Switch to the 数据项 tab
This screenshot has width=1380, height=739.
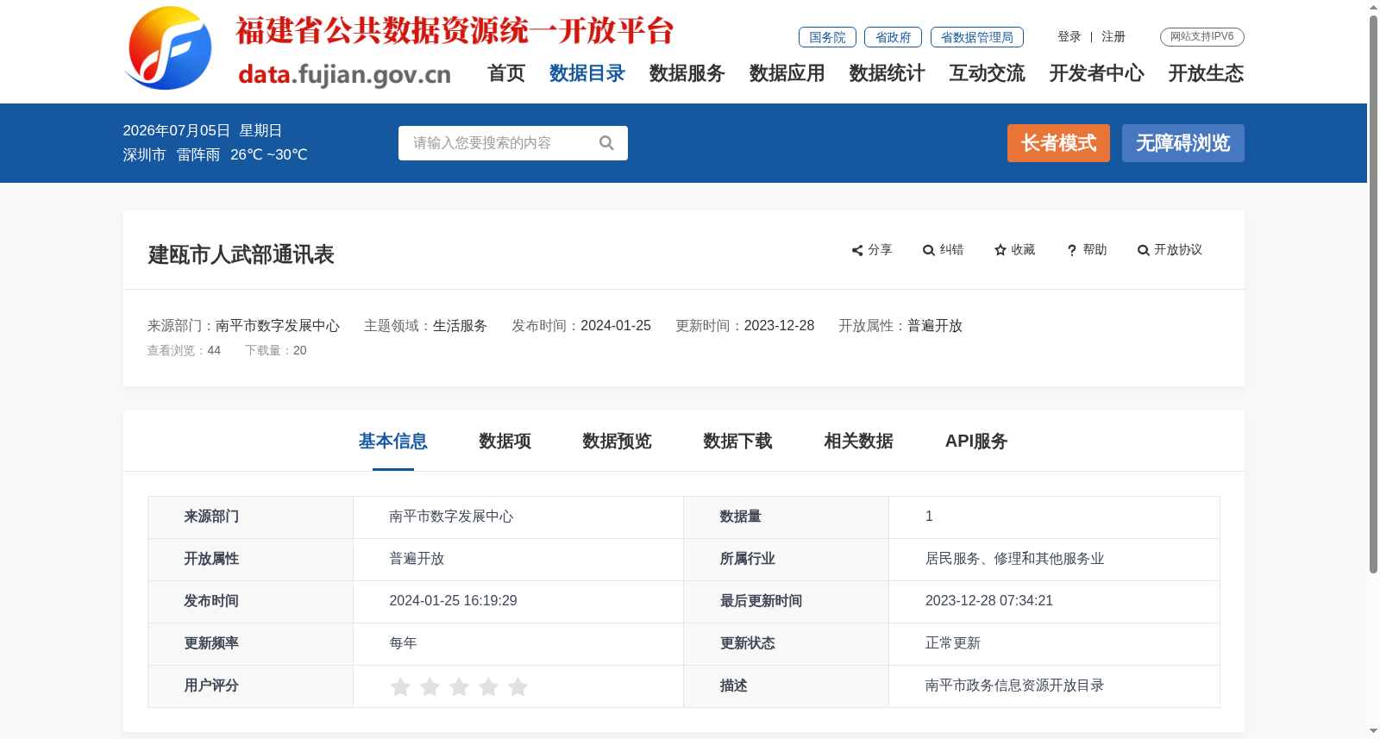[x=505, y=442]
